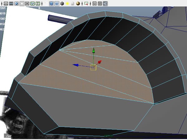Click the highlighted gate mask icon
Screen dimensions: 187x140
pyautogui.click(x=22, y=3)
